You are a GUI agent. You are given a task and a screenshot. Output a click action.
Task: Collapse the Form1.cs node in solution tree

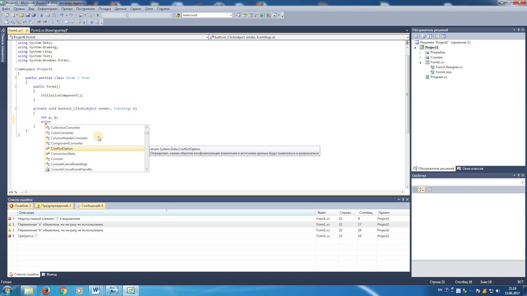click(420, 62)
